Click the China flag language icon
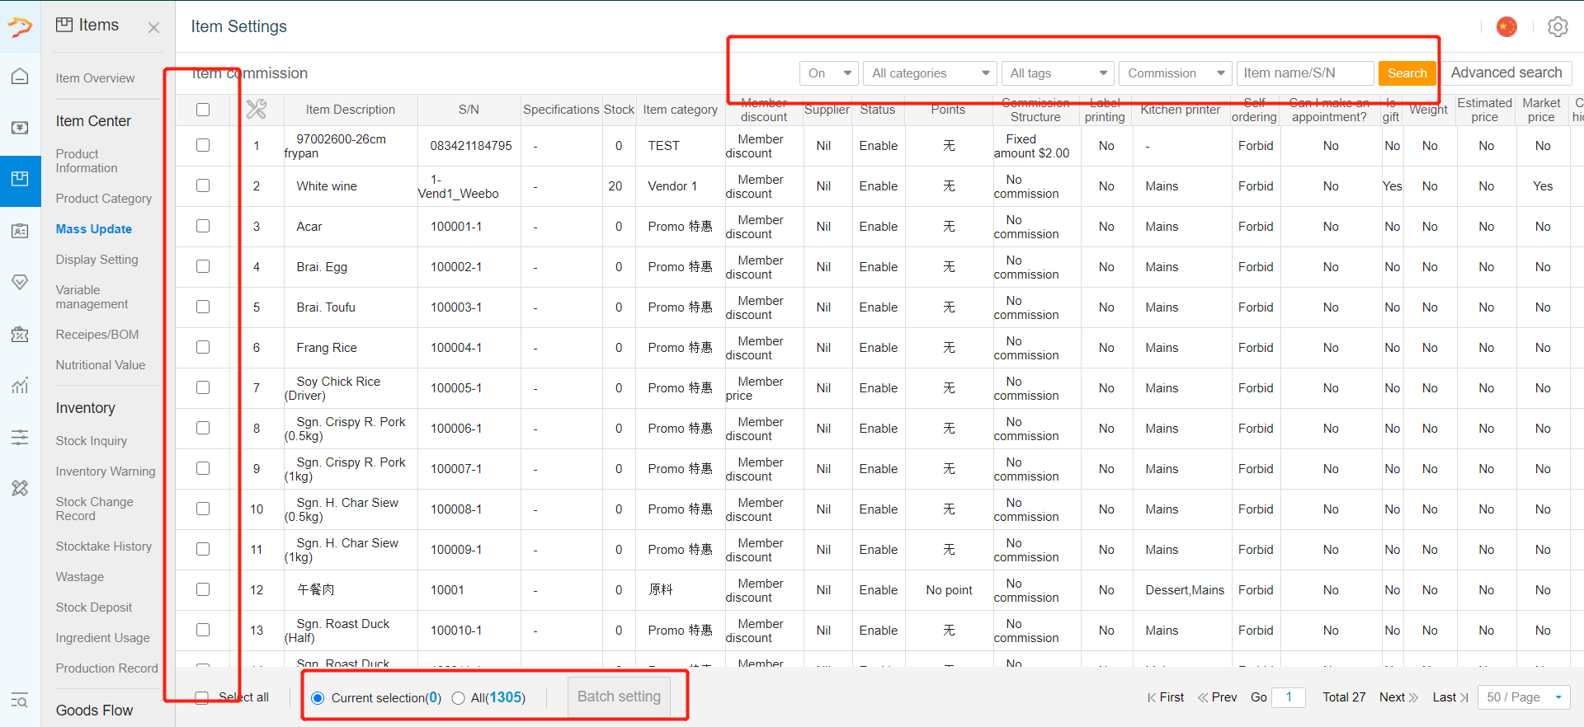Screen dimensions: 1584x727 pyautogui.click(x=1506, y=26)
